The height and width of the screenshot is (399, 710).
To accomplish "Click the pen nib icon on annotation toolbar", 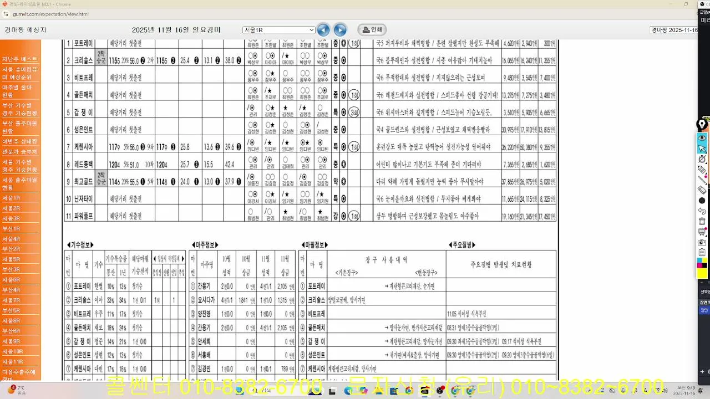I will pyautogui.click(x=702, y=125).
